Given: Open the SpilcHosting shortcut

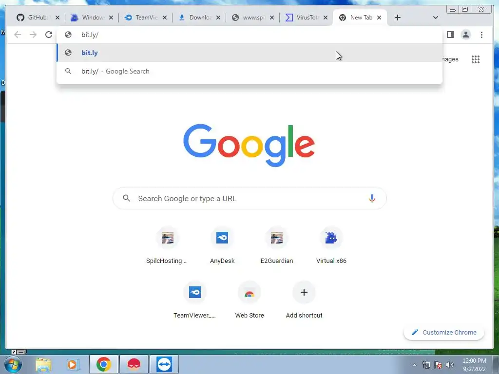Looking at the screenshot, I should pos(168,246).
